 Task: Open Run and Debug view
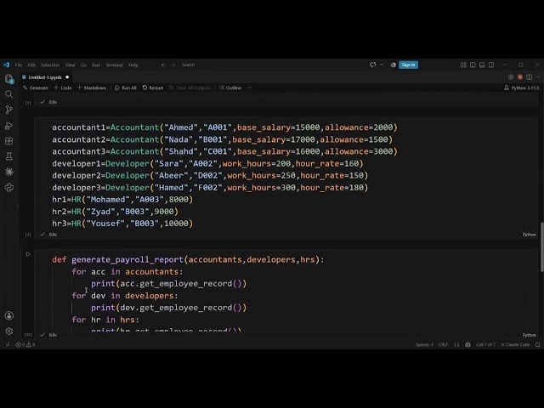point(9,125)
